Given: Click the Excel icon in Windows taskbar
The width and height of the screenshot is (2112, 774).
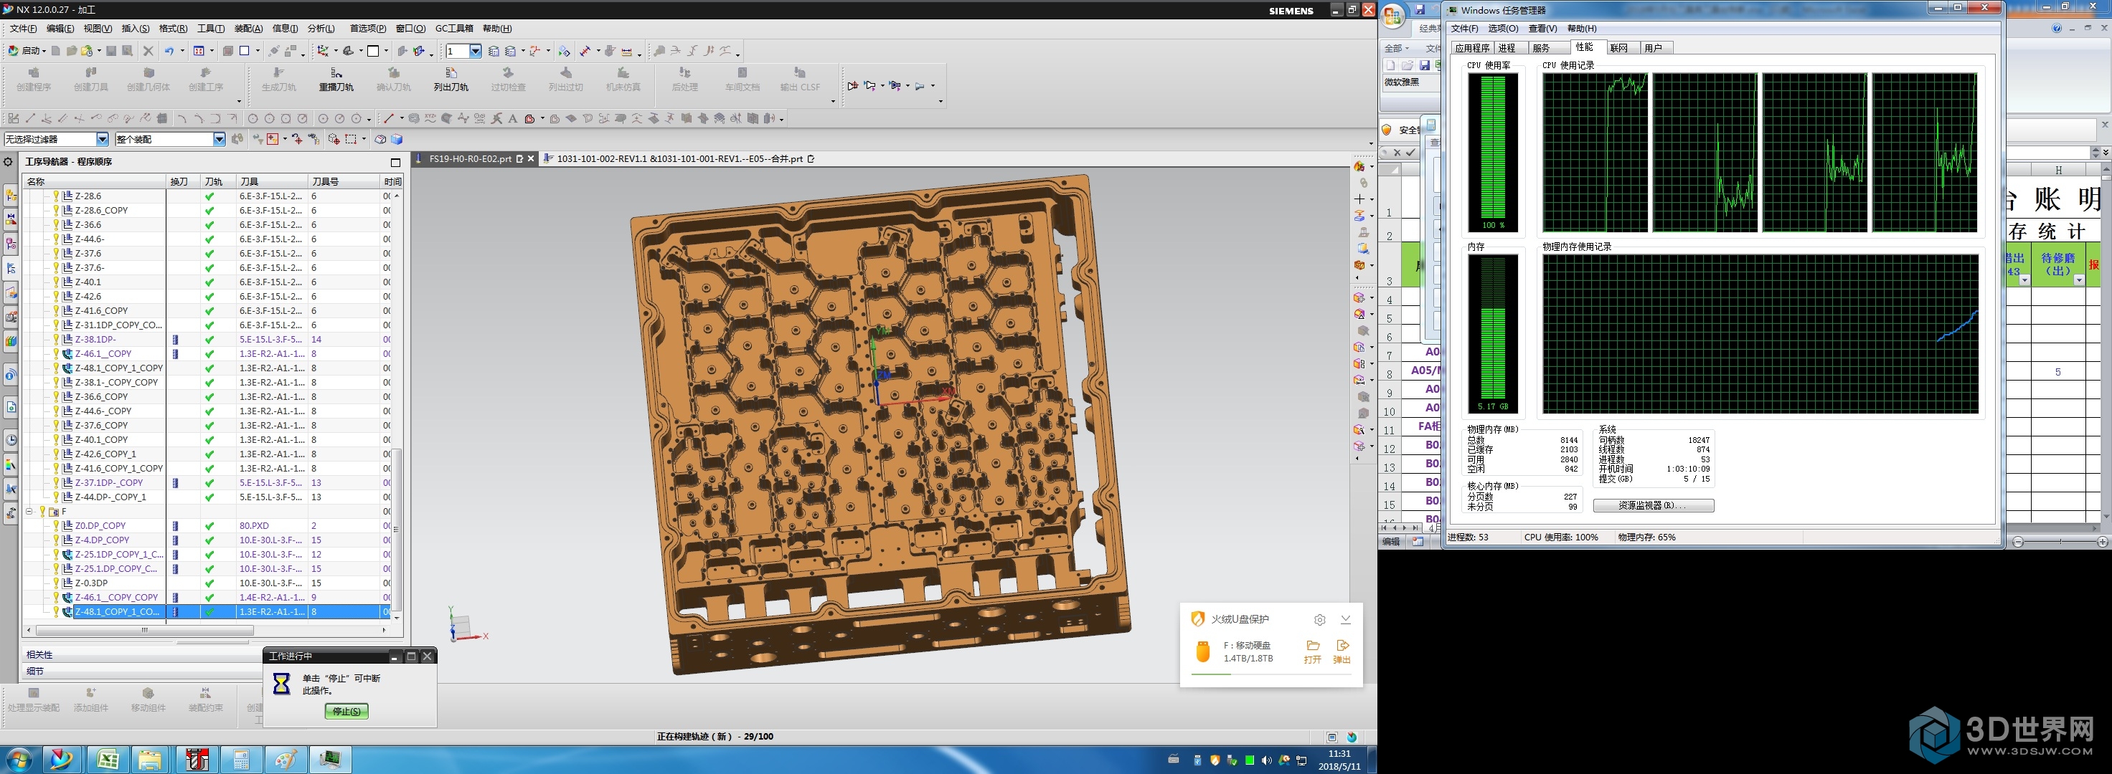Looking at the screenshot, I should [108, 759].
